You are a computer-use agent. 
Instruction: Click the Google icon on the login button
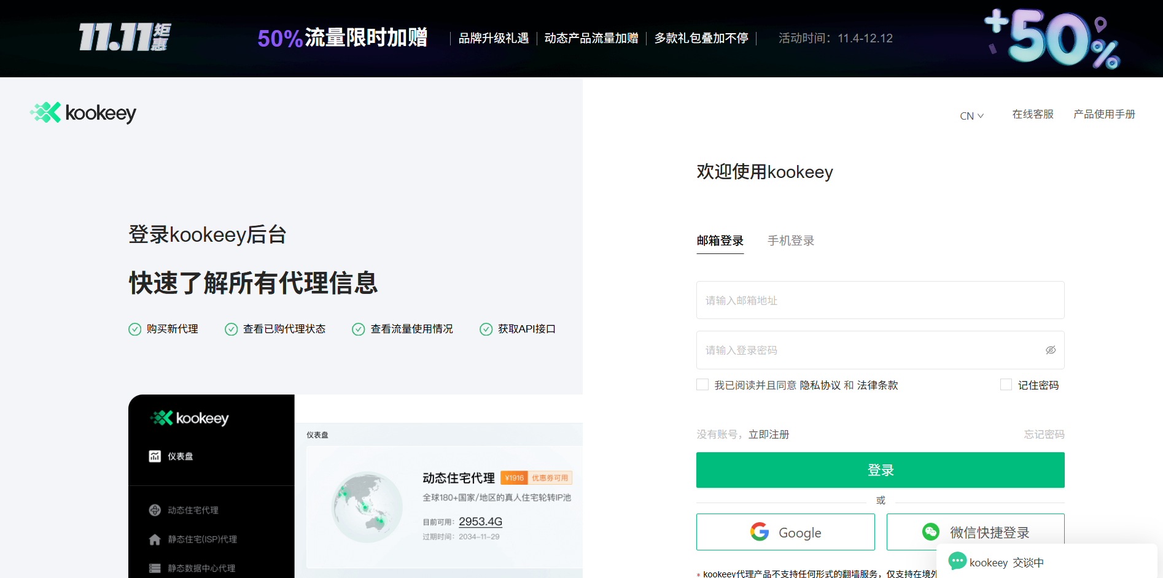click(x=760, y=532)
